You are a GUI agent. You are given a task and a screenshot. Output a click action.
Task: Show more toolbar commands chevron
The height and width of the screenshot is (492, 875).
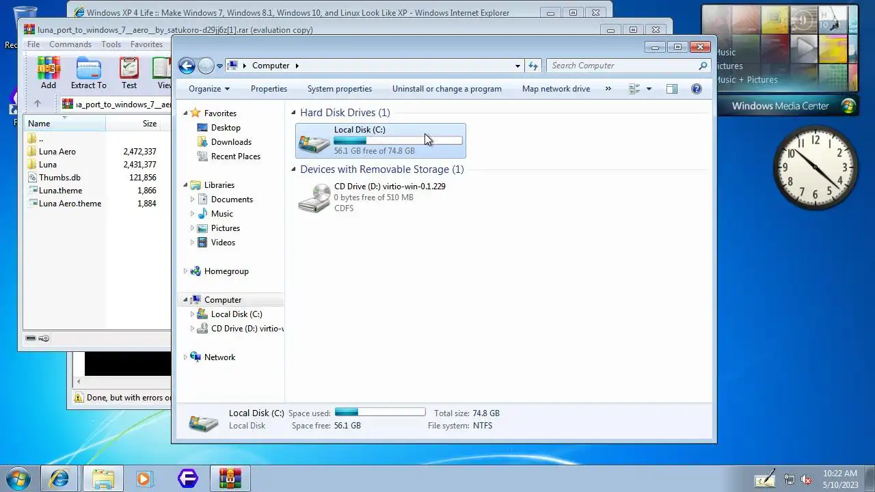608,89
